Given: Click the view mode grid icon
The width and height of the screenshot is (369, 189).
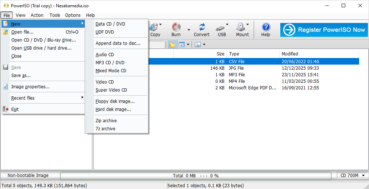Looking at the screenshot, I should (x=182, y=45).
